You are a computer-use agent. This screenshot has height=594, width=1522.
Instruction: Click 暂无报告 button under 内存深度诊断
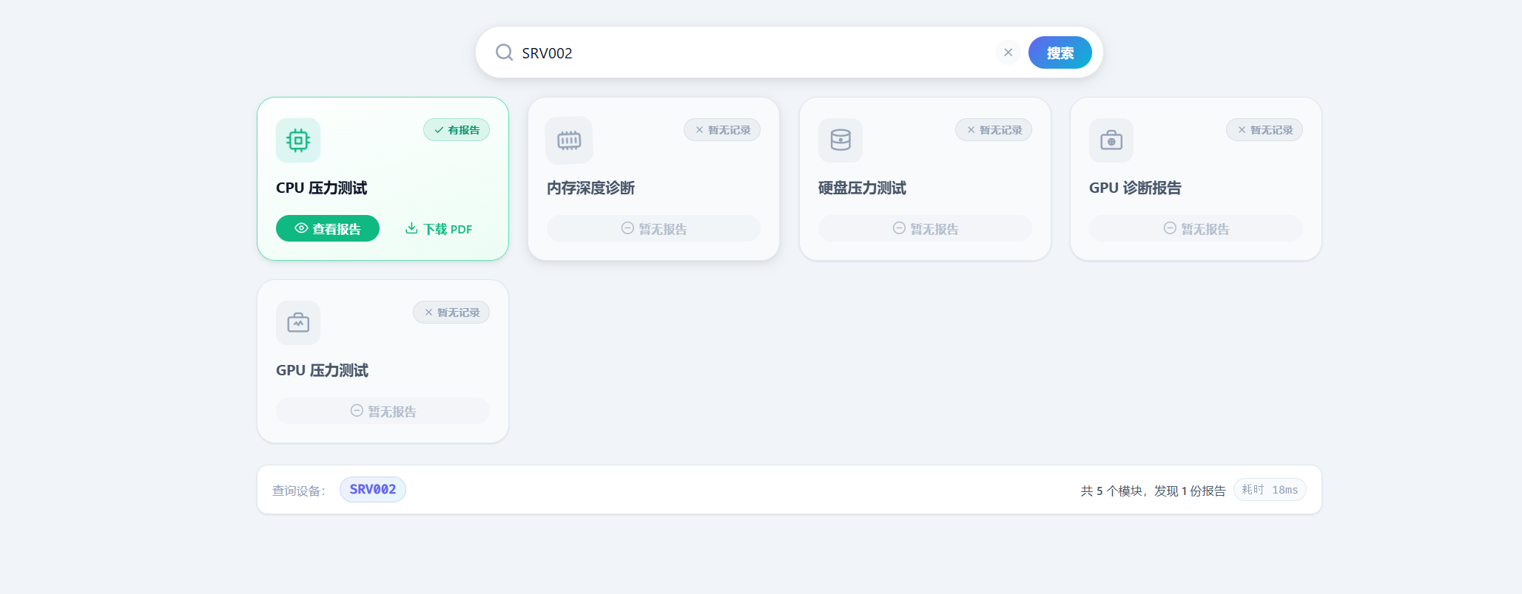coord(653,228)
